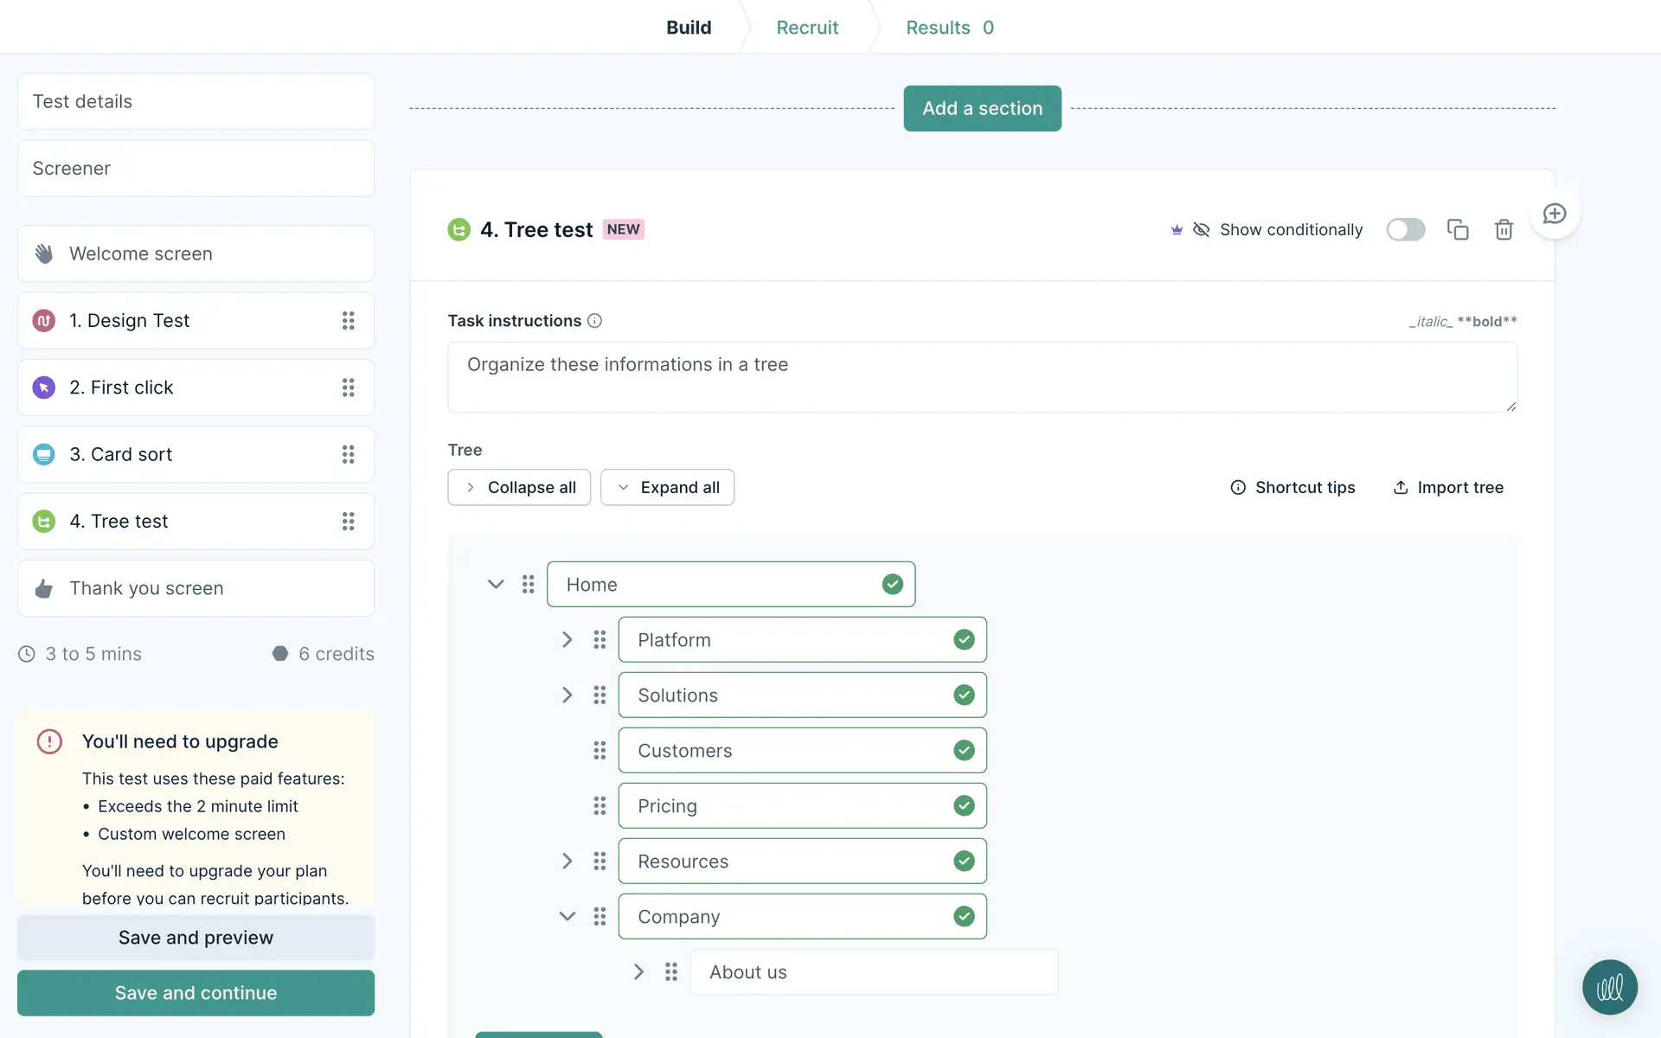
Task: Click Save and continue
Action: [x=196, y=993]
